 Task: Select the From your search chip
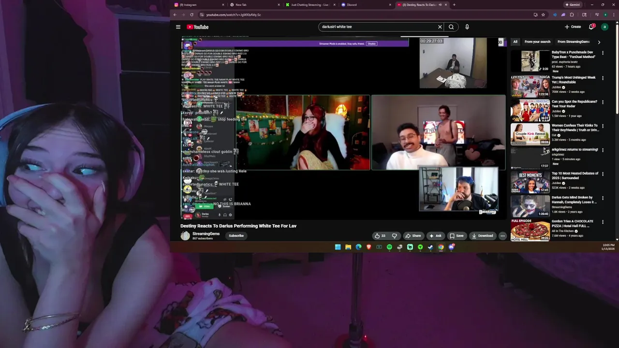pos(537,42)
